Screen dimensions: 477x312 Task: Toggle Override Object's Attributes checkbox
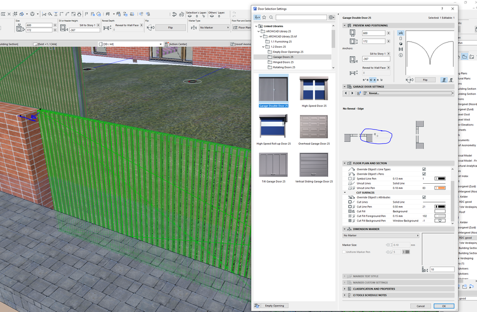(424, 198)
